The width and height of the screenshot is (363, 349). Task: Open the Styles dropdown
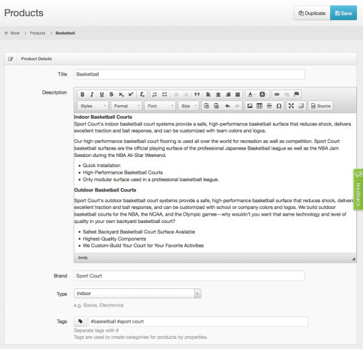pyautogui.click(x=93, y=106)
